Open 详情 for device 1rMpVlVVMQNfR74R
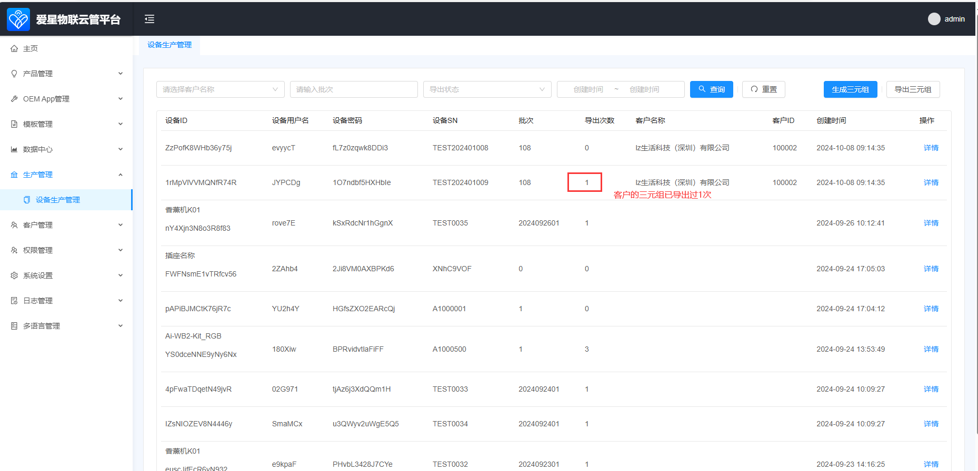The height and width of the screenshot is (471, 978). [x=931, y=182]
